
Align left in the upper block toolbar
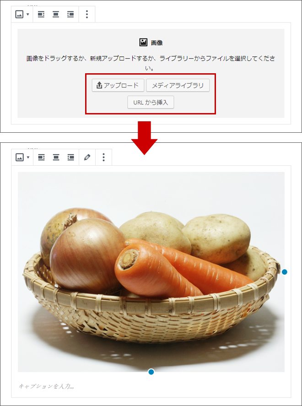click(41, 14)
